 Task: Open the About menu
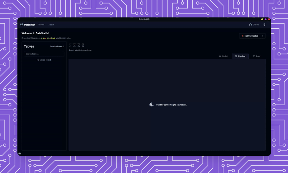click(51, 25)
